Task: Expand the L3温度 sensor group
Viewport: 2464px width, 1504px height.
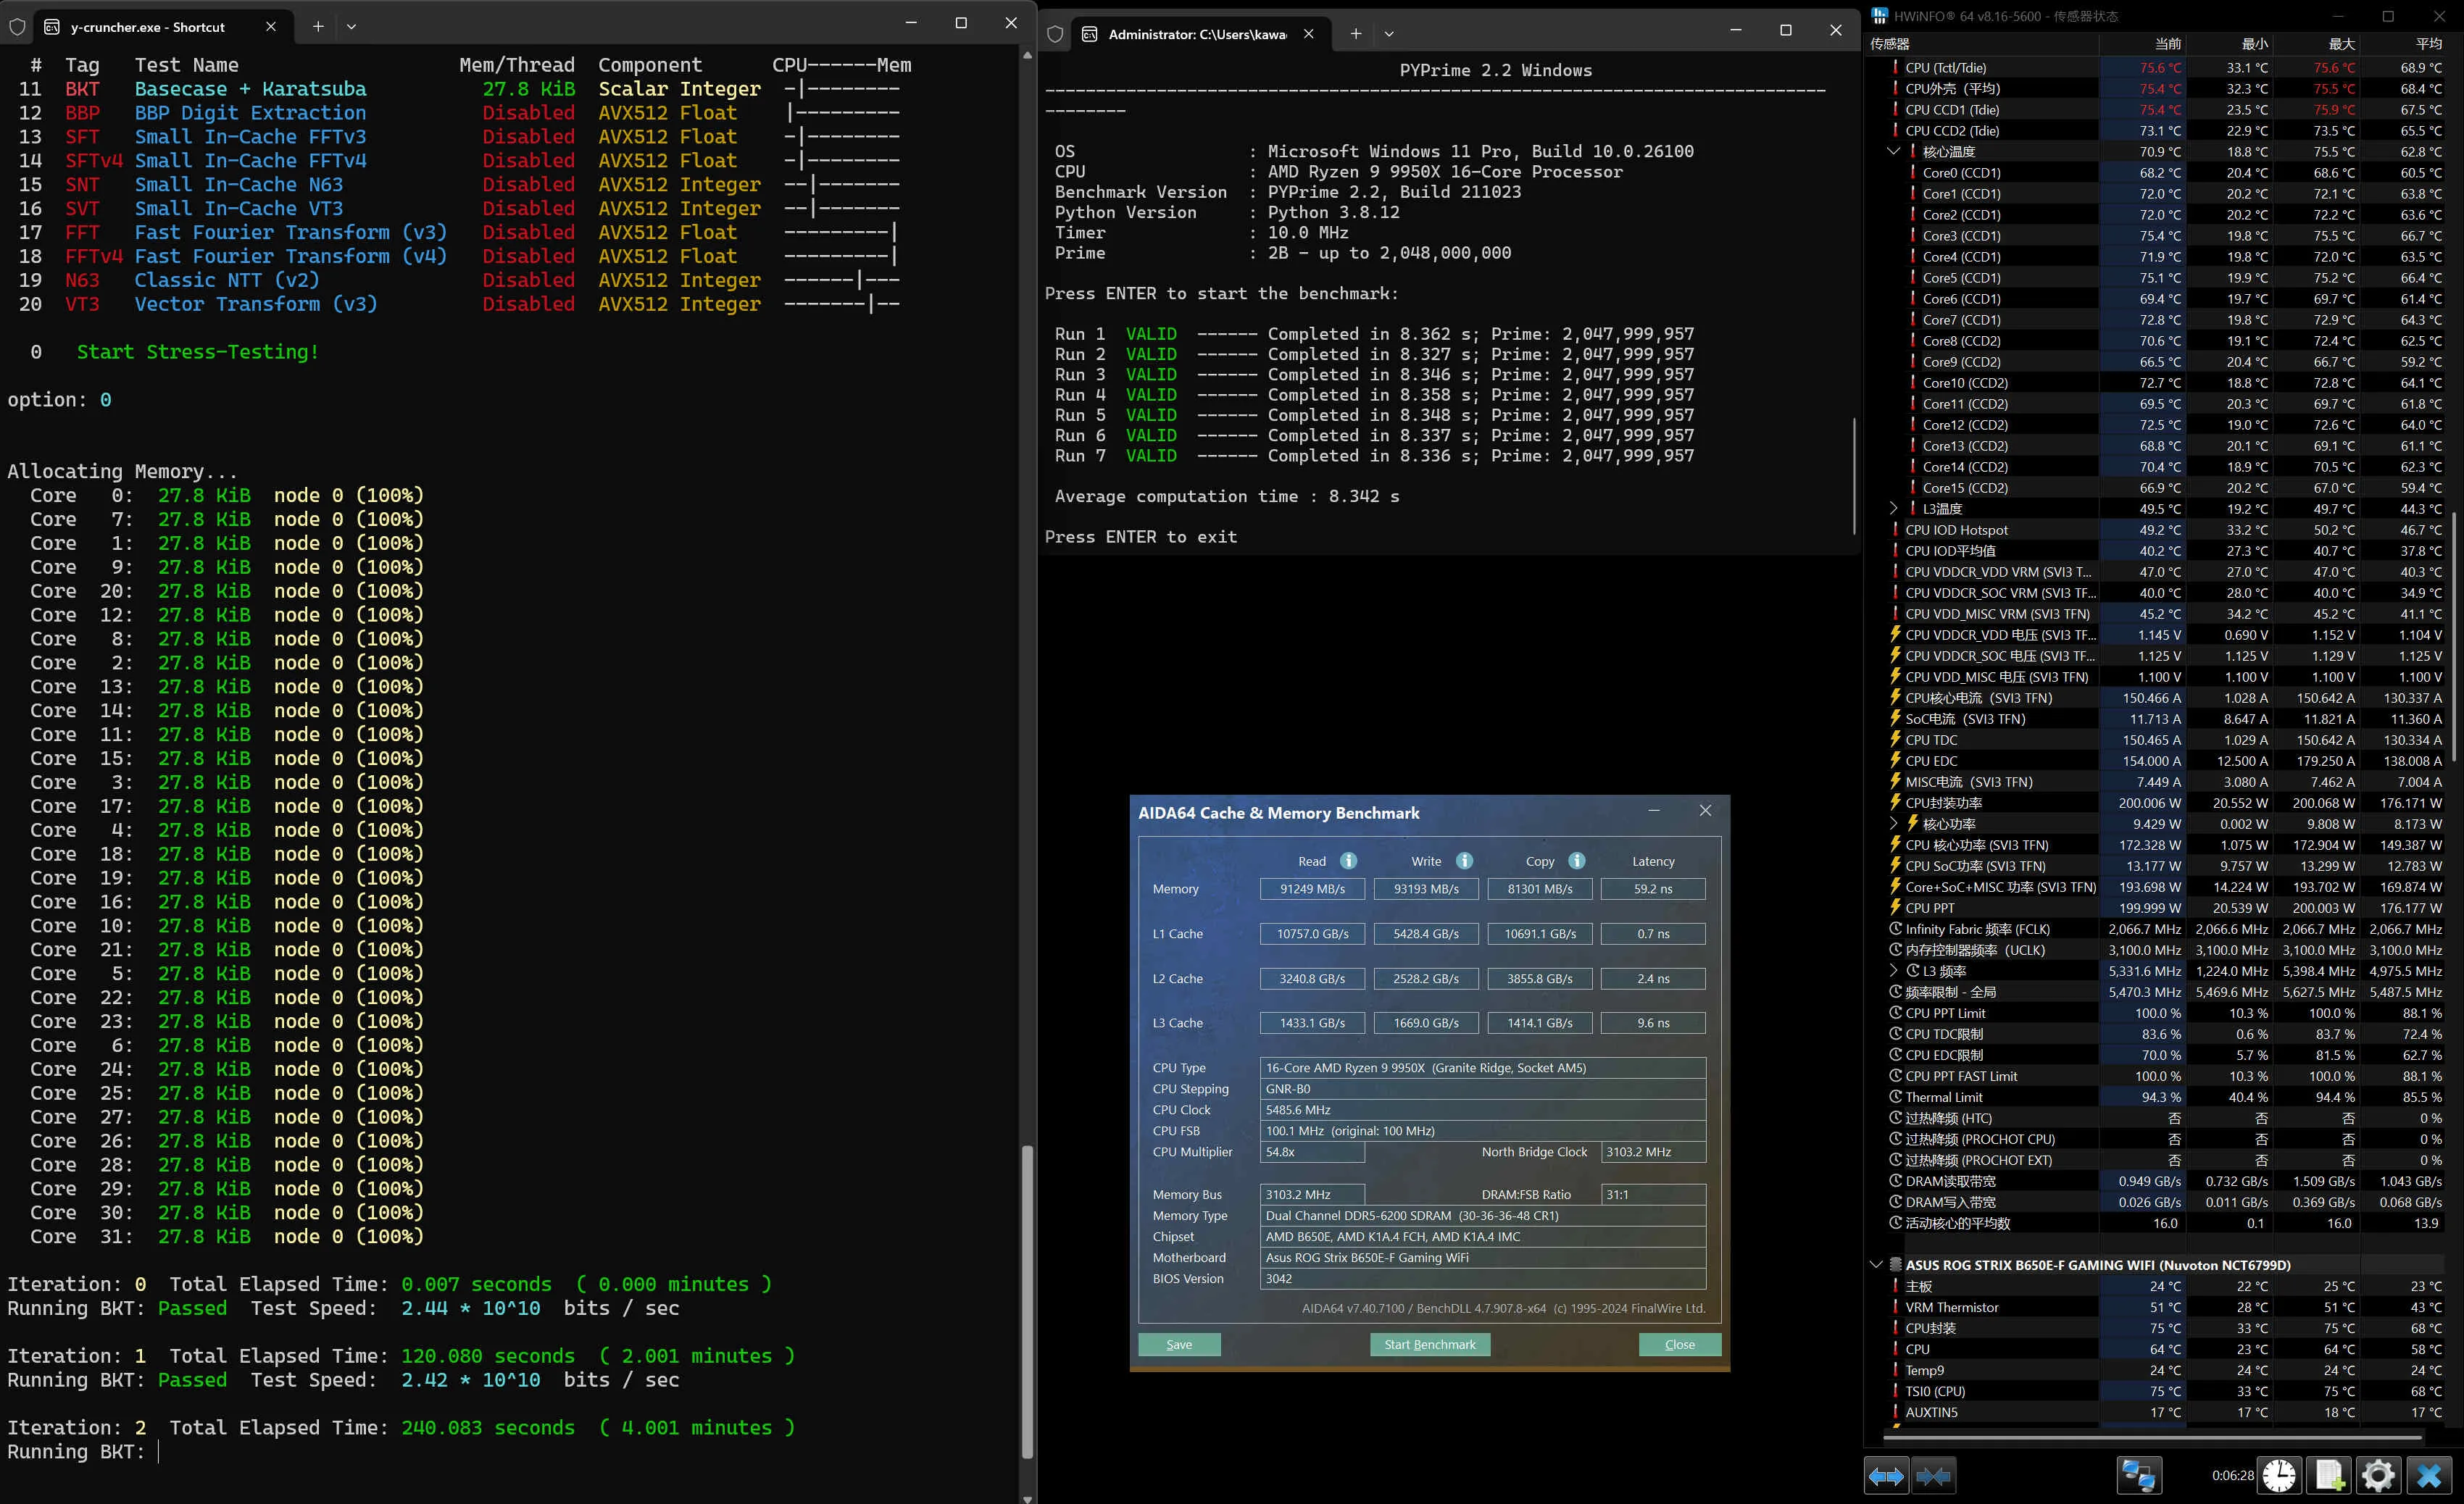Action: tap(1892, 509)
